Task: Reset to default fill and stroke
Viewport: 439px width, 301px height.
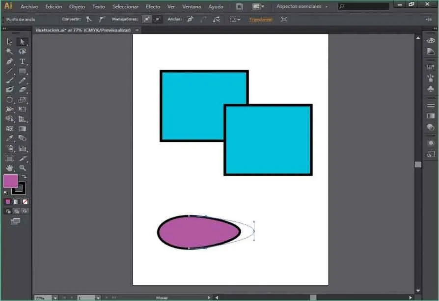Action: (6, 192)
